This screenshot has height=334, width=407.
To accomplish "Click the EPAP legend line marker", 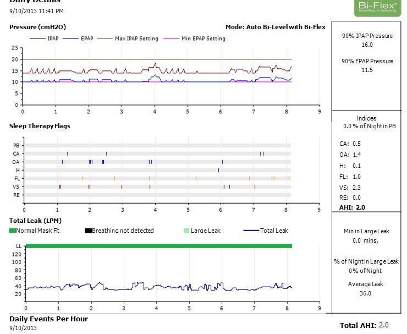I will pyautogui.click(x=71, y=39).
